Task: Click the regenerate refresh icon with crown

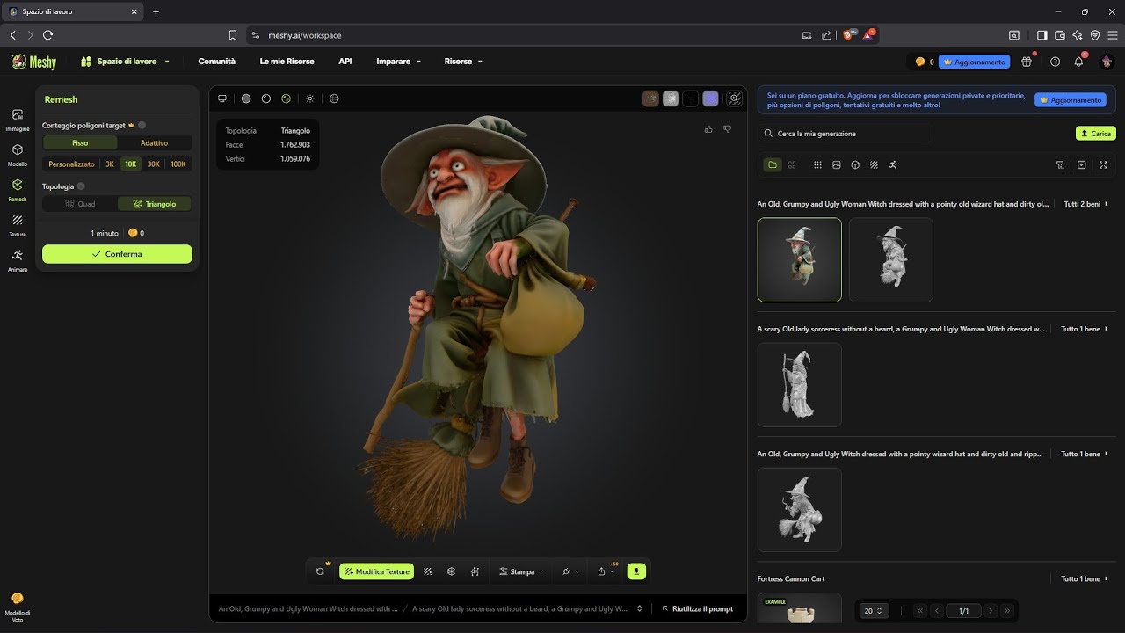Action: (320, 571)
